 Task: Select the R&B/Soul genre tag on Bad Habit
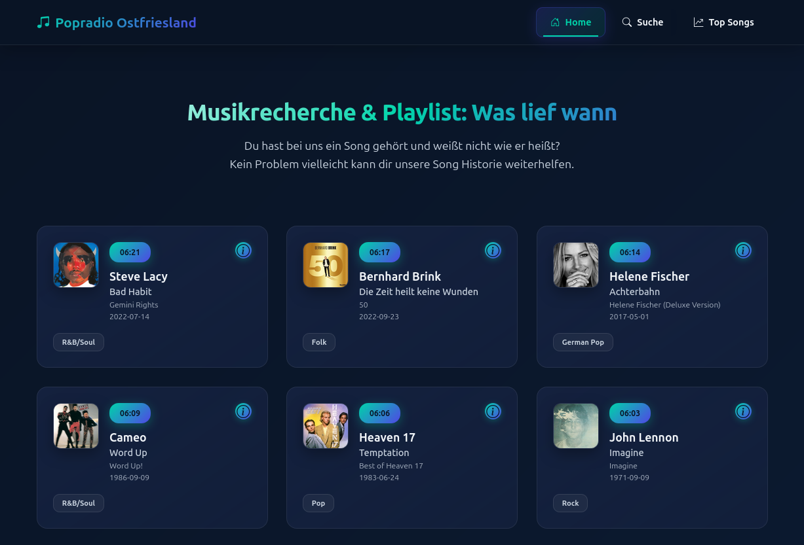(x=78, y=342)
